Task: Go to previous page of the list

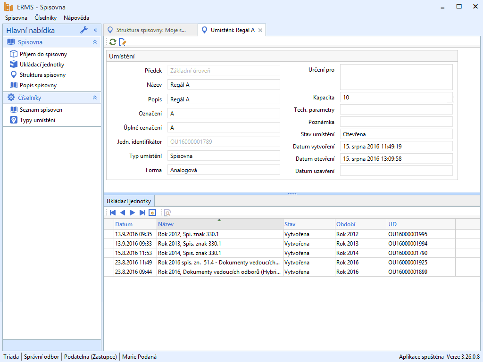Action: [123, 213]
